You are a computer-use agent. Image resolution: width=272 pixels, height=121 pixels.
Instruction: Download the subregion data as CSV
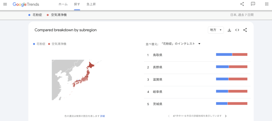click(x=229, y=30)
